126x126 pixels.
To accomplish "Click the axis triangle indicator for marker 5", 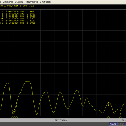I will [120, 117].
